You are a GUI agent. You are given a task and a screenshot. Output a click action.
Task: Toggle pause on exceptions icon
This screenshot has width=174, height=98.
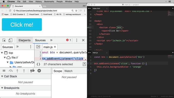coord(39,71)
